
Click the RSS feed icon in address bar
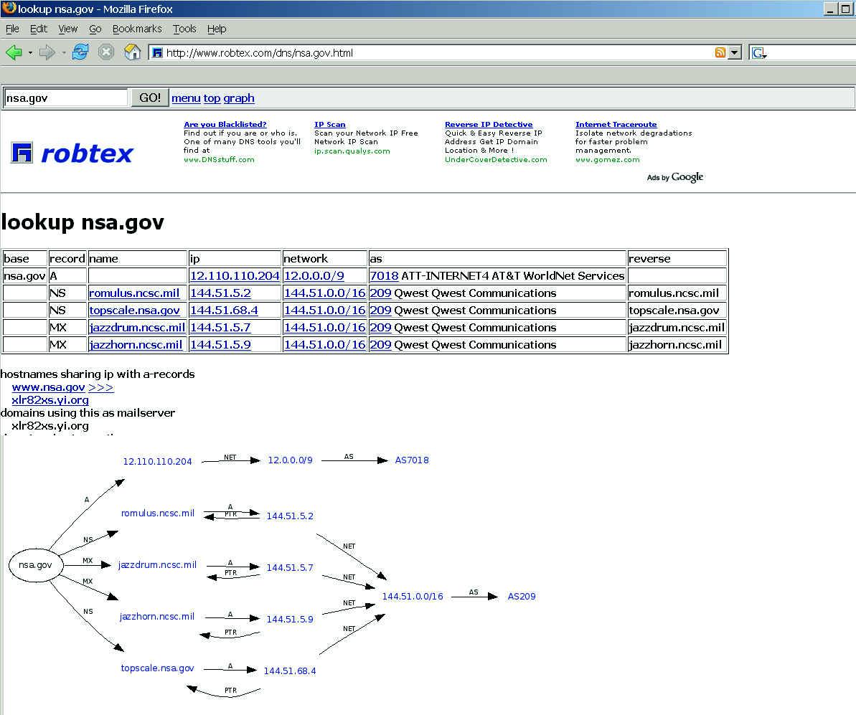click(720, 52)
